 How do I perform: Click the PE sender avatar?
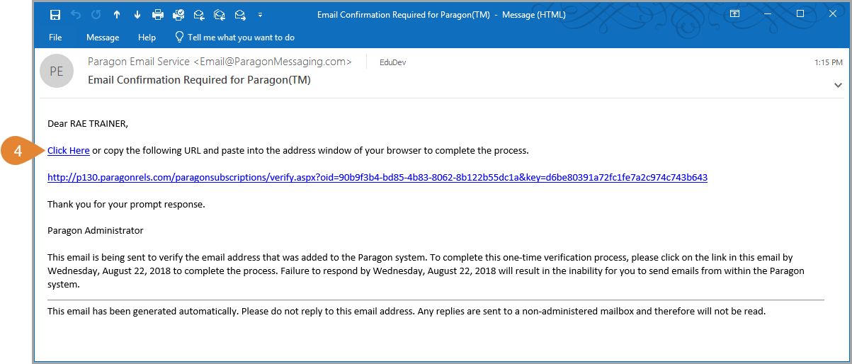[x=57, y=71]
